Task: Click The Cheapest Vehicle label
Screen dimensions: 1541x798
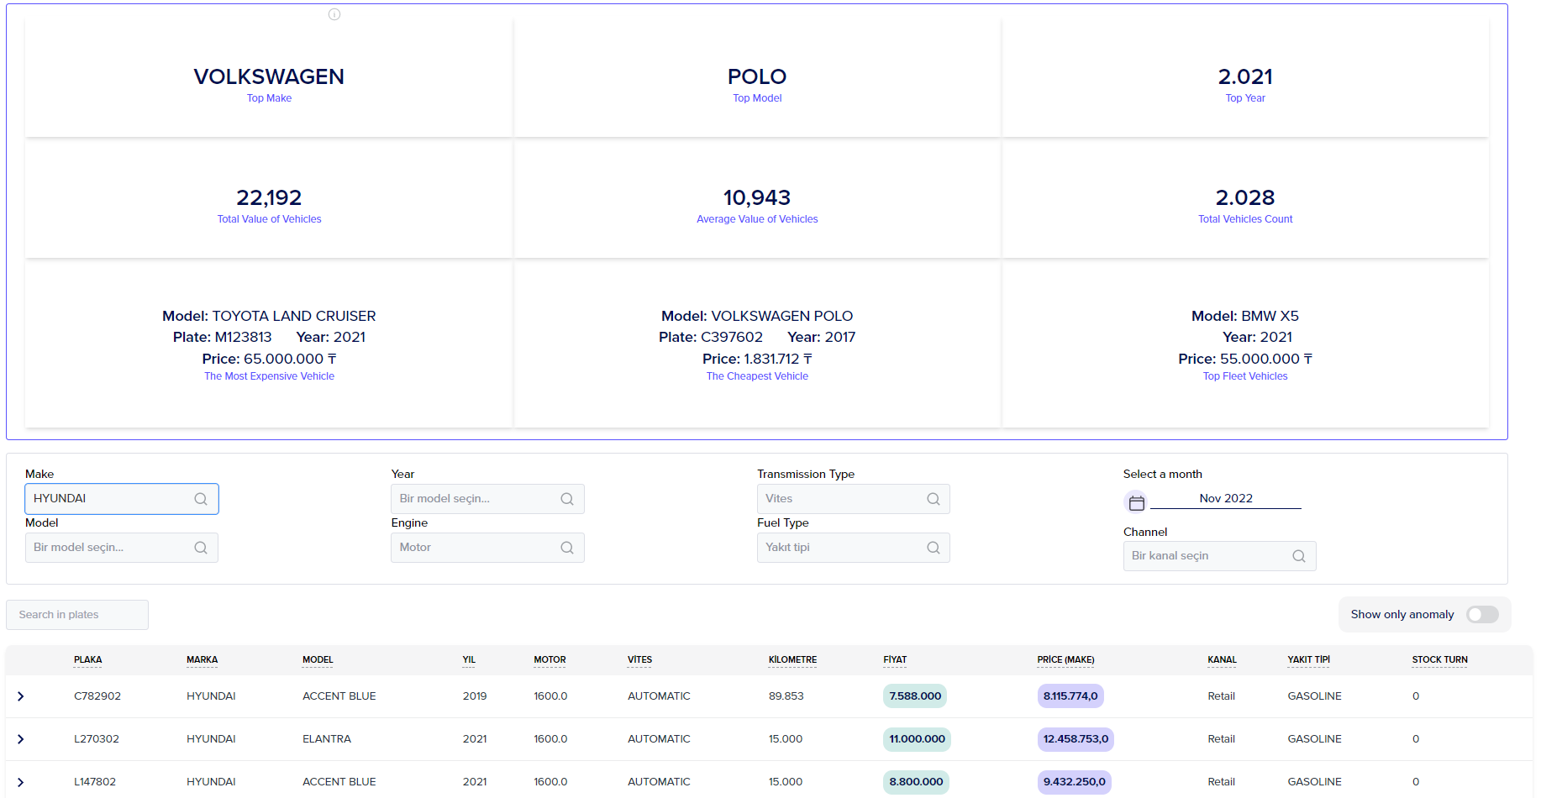Action: tap(757, 376)
